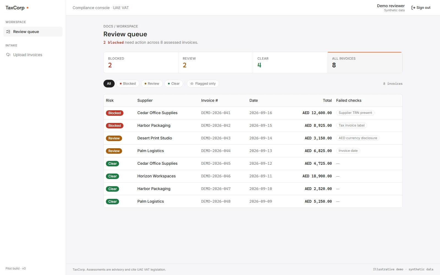The height and width of the screenshot is (275, 440).
Task: Open invoice DEMO-2026-041
Action: [216, 113]
